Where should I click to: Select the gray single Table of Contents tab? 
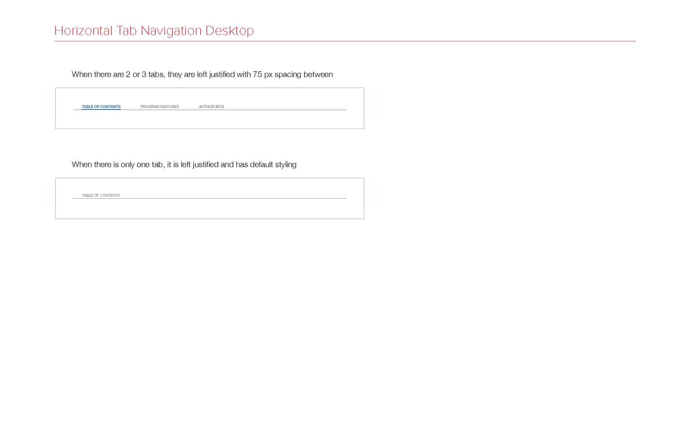(x=101, y=195)
